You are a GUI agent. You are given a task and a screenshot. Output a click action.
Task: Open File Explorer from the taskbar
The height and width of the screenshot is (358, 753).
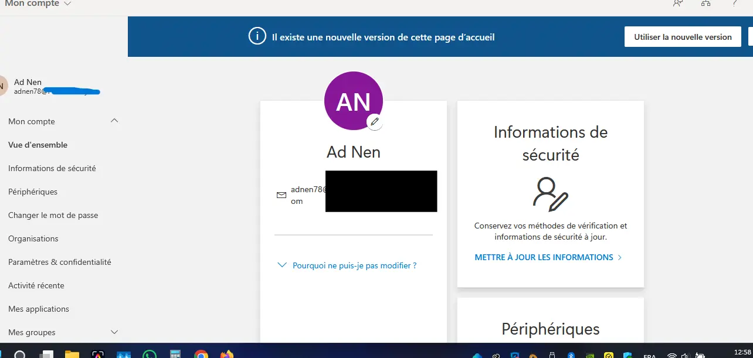(x=72, y=354)
